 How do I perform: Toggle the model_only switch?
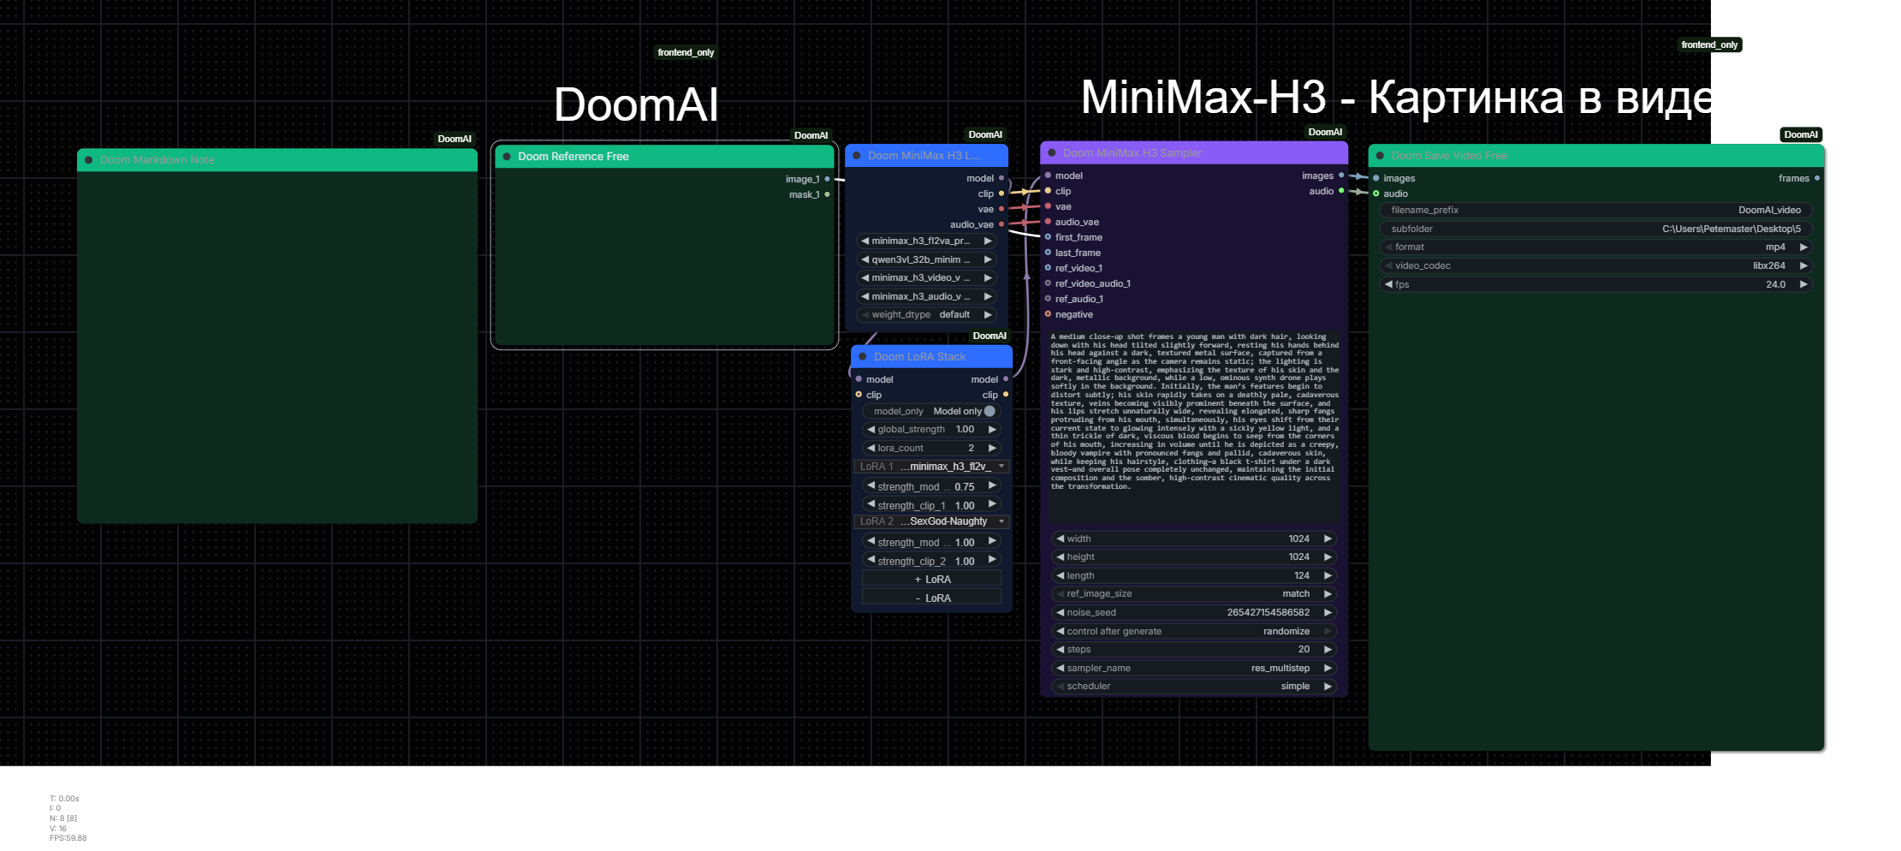click(990, 411)
